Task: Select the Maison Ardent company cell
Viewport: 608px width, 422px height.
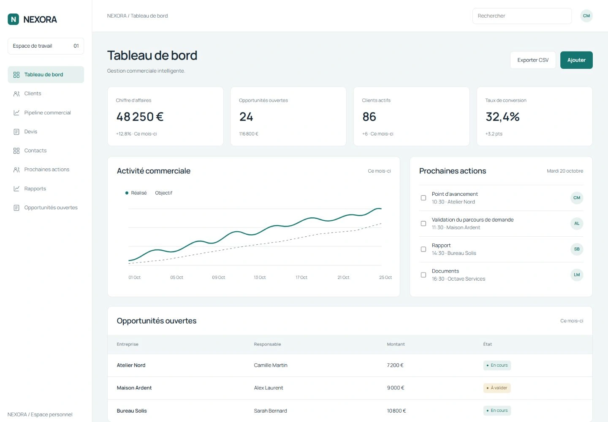Action: [134, 388]
